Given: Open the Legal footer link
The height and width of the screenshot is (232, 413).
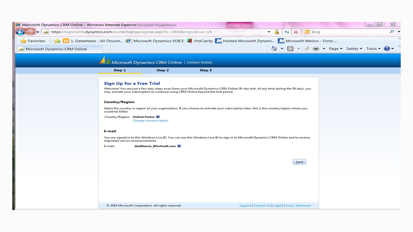Looking at the screenshot, I should point(277,206).
